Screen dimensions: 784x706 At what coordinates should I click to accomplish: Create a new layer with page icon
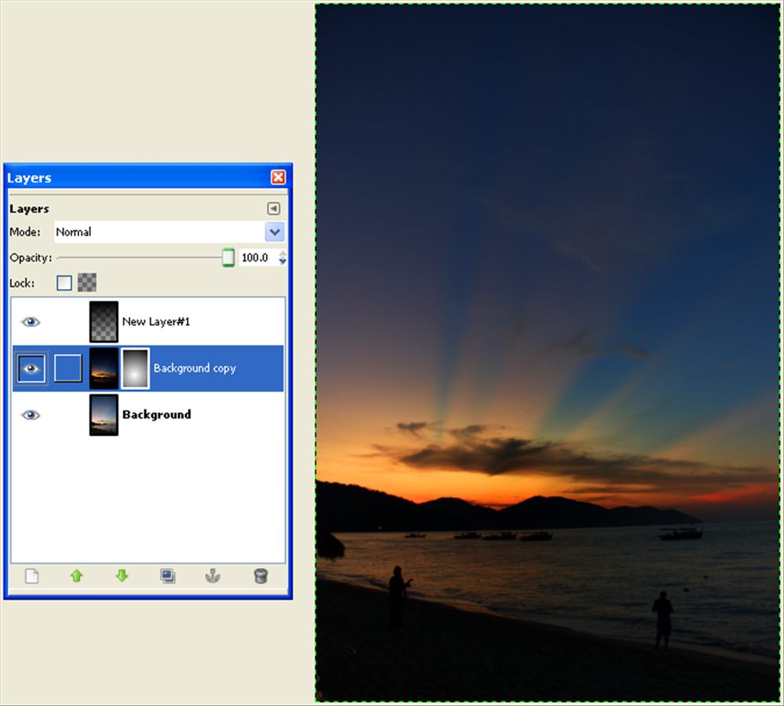(32, 576)
